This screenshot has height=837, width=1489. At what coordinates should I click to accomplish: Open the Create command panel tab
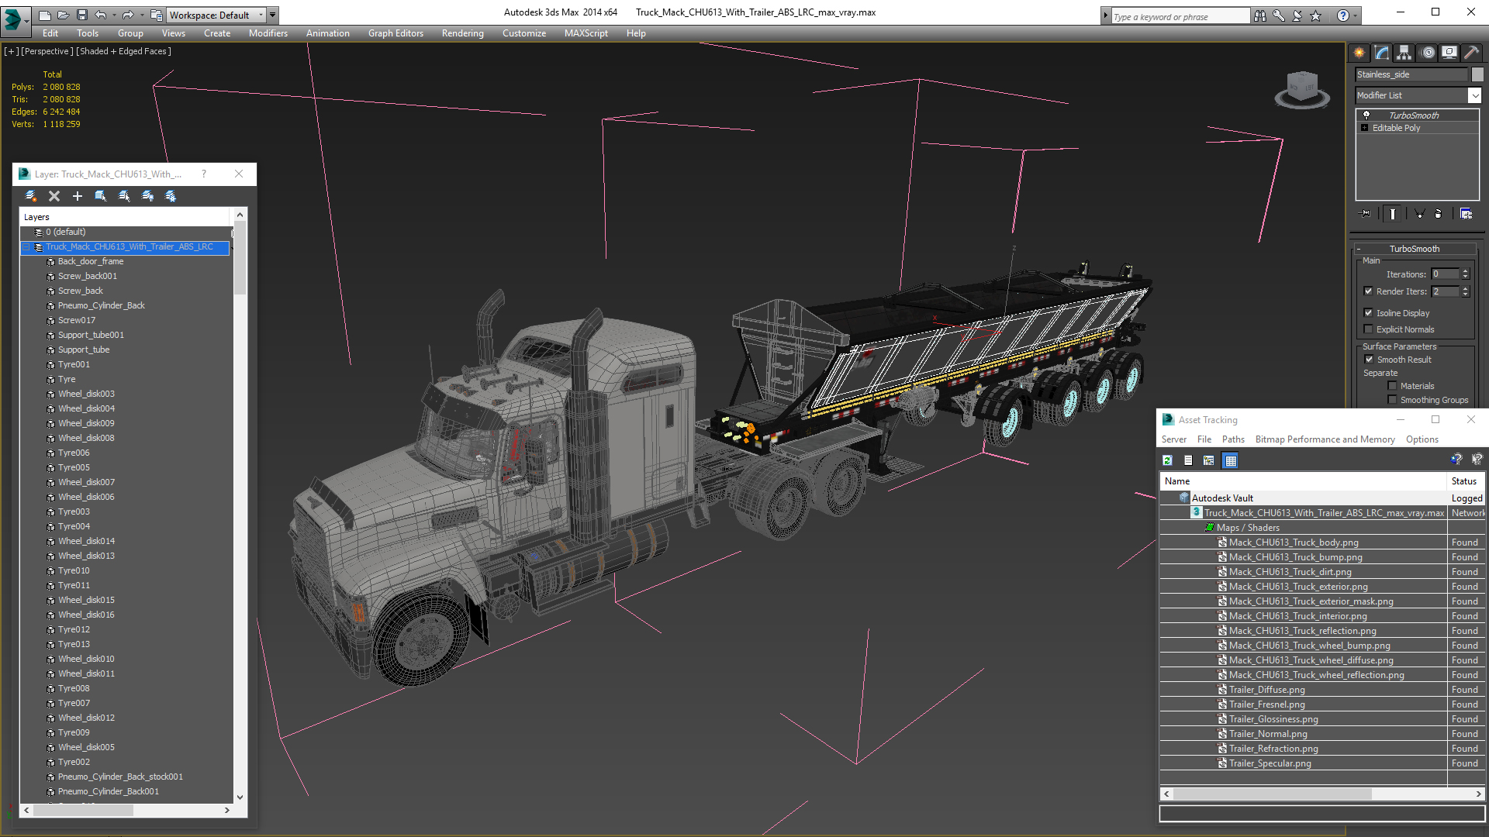click(x=1359, y=53)
